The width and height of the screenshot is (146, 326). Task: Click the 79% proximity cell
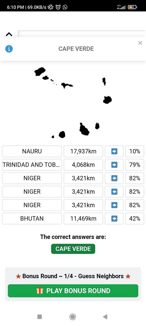(135, 165)
